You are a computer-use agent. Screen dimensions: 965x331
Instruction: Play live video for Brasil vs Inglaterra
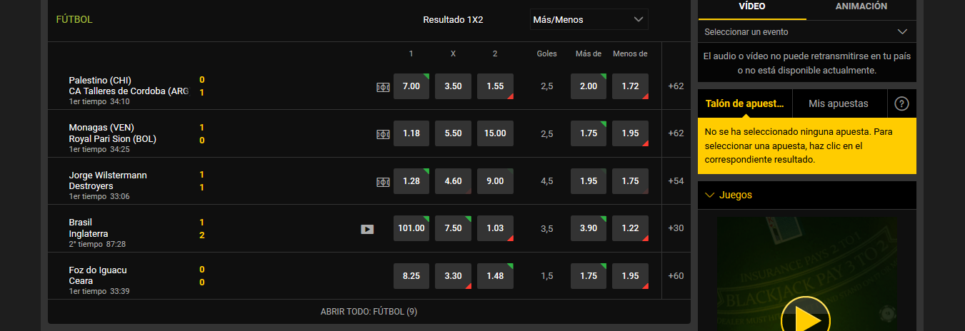pos(367,229)
